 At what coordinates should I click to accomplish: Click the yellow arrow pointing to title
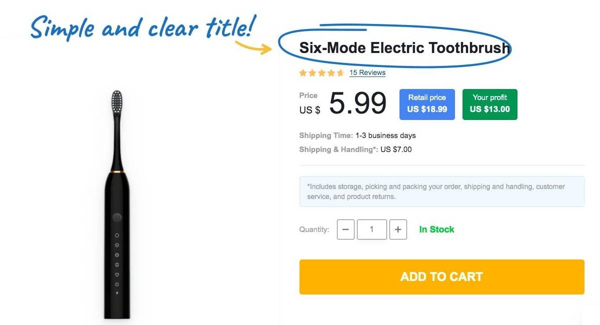click(253, 46)
